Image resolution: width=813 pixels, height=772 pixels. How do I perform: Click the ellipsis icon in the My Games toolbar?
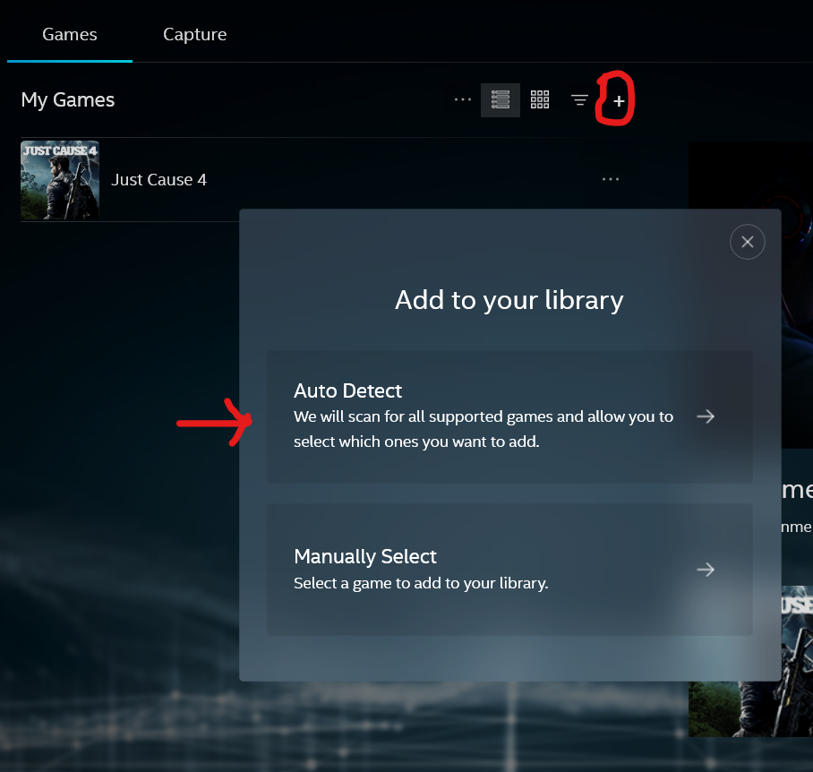coord(463,100)
